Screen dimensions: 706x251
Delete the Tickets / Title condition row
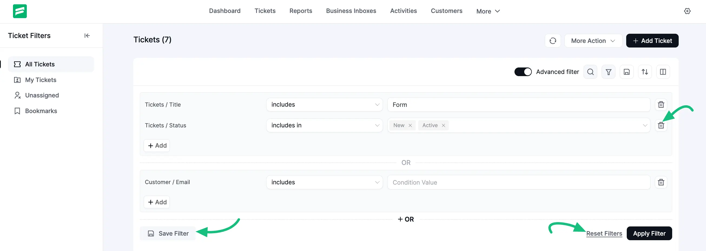(661, 104)
